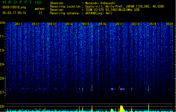Select the file name 0509170510.png

(14, 7)
